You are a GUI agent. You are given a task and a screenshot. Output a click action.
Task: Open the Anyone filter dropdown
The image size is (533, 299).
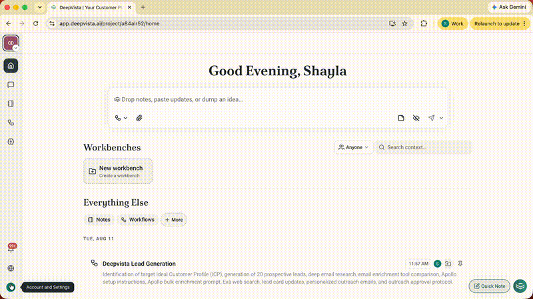[x=353, y=147]
